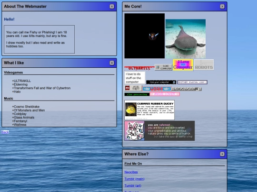Screen dimensions: 257x192
Task: Select the +Halo list entry
Action: pyautogui.click(x=16, y=91)
